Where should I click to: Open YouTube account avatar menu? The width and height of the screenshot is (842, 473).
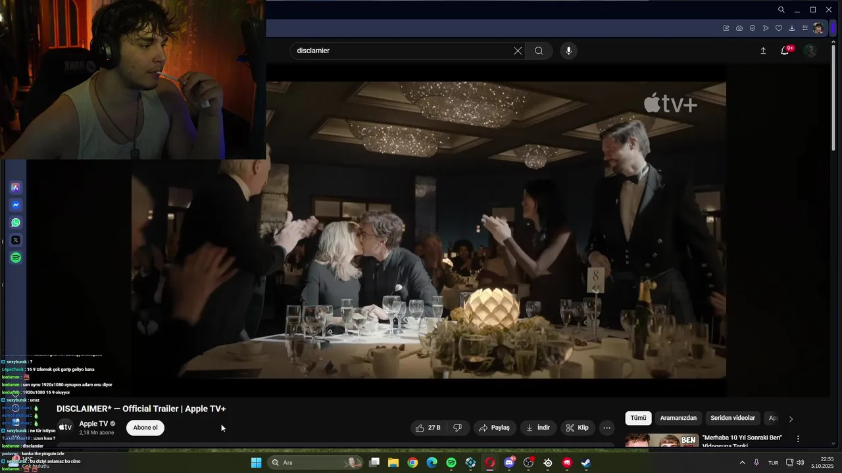(x=810, y=51)
